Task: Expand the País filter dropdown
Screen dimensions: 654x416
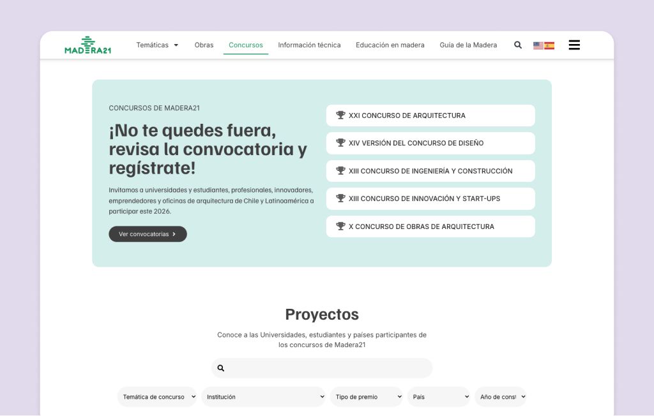Action: [439, 397]
